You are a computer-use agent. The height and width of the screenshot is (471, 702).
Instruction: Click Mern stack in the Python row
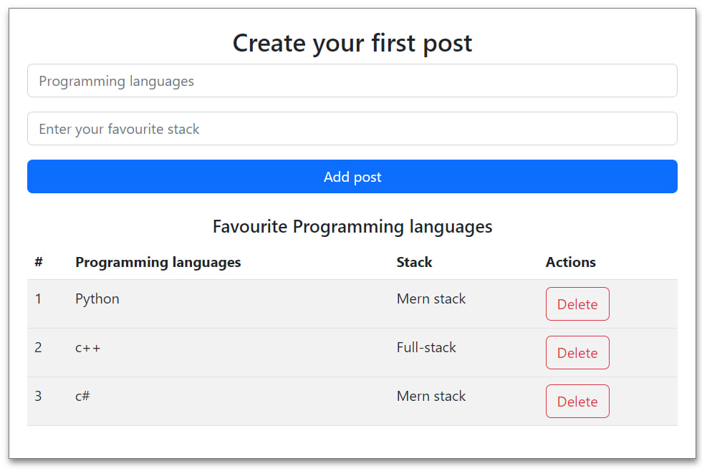[x=431, y=299]
